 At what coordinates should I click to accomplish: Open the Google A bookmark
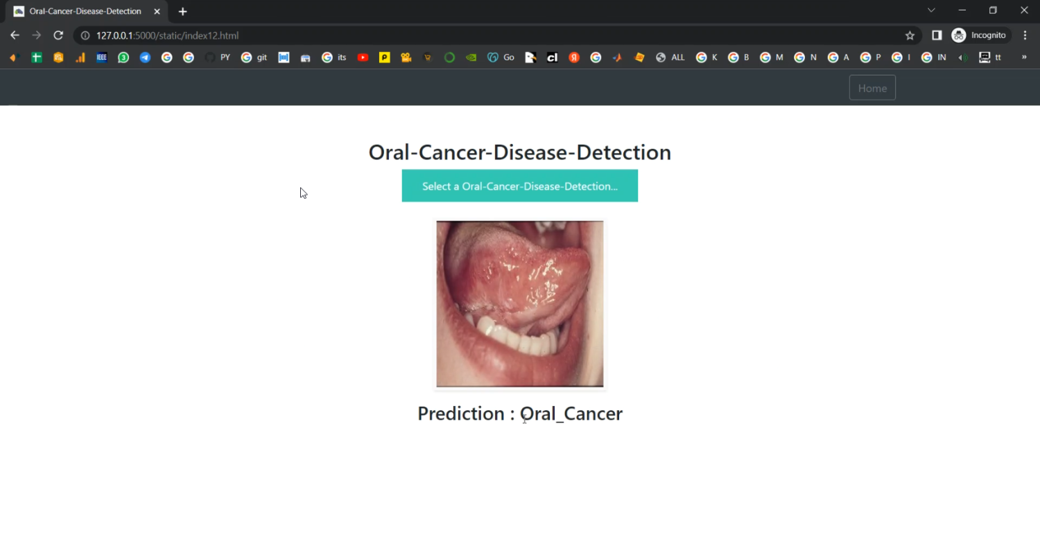tap(838, 57)
